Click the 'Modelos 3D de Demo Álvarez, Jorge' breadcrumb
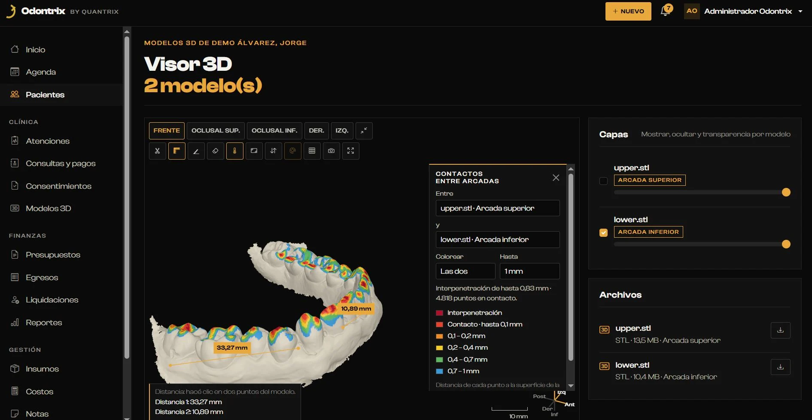This screenshot has height=420, width=812. point(225,43)
